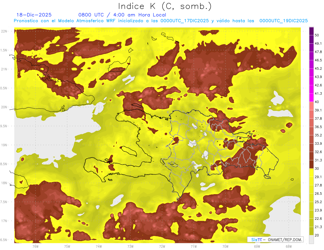Pick the dark brown swatch between 30 and 31.3
Screen dimensions: 324x250
311,164
